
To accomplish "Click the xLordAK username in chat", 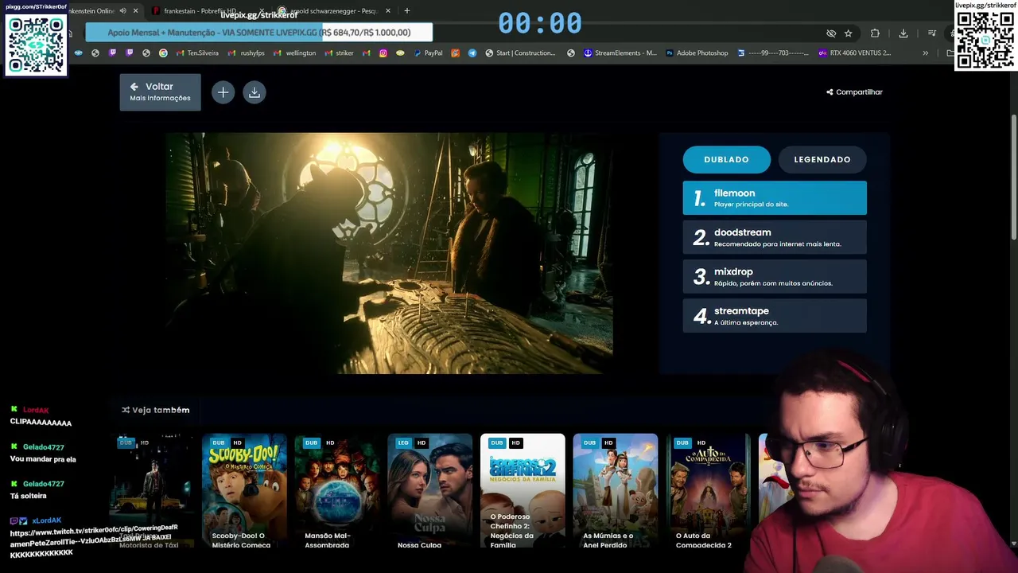I will [46, 520].
